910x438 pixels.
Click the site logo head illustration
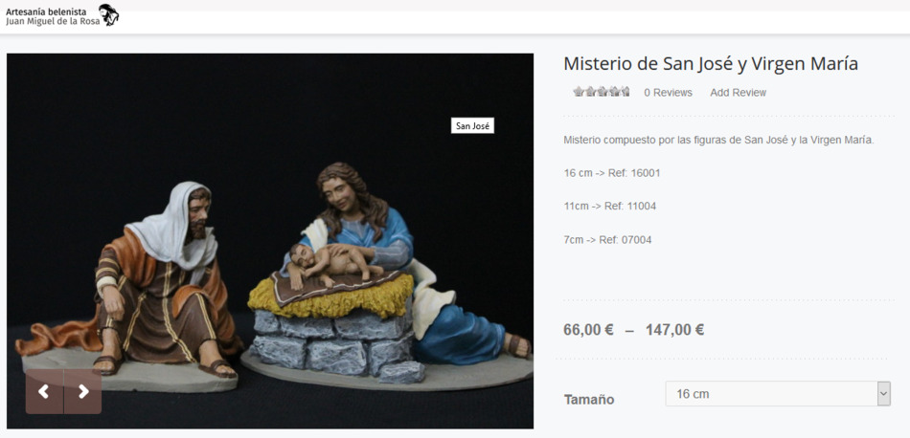108,14
